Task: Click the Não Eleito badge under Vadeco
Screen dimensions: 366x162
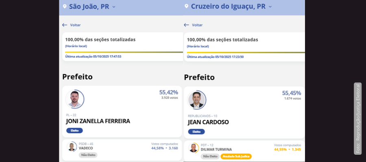Action: point(88,155)
